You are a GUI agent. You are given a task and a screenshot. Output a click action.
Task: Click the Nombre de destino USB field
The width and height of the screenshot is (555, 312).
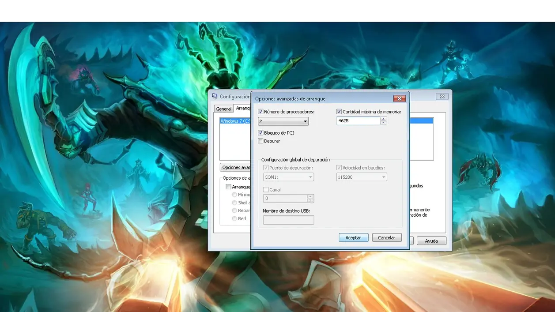(288, 220)
